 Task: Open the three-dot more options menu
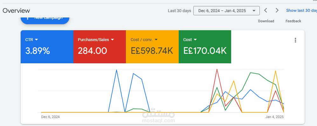click(x=295, y=40)
